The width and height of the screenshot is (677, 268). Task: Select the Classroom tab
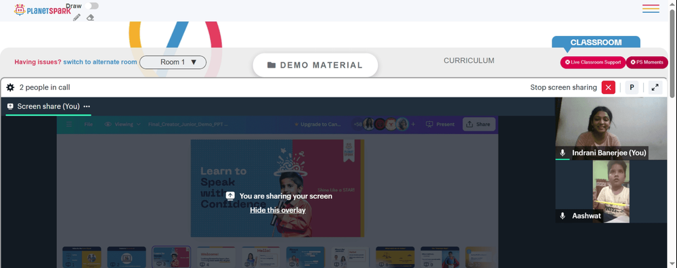(x=596, y=42)
